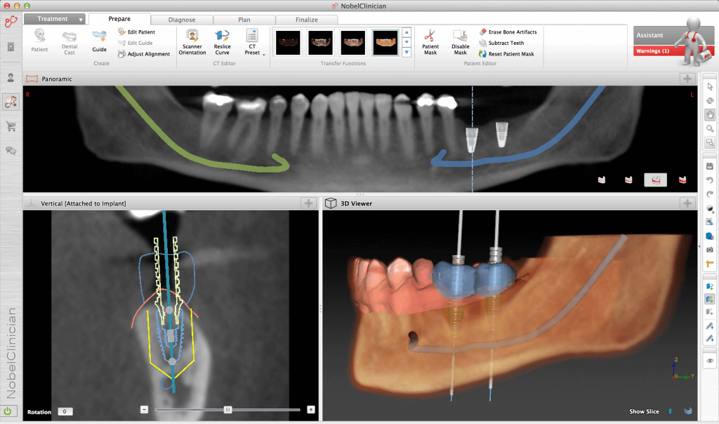719x424 pixels.
Task: Choose Subtract Teeth in Patient Editor
Action: pyautogui.click(x=501, y=43)
